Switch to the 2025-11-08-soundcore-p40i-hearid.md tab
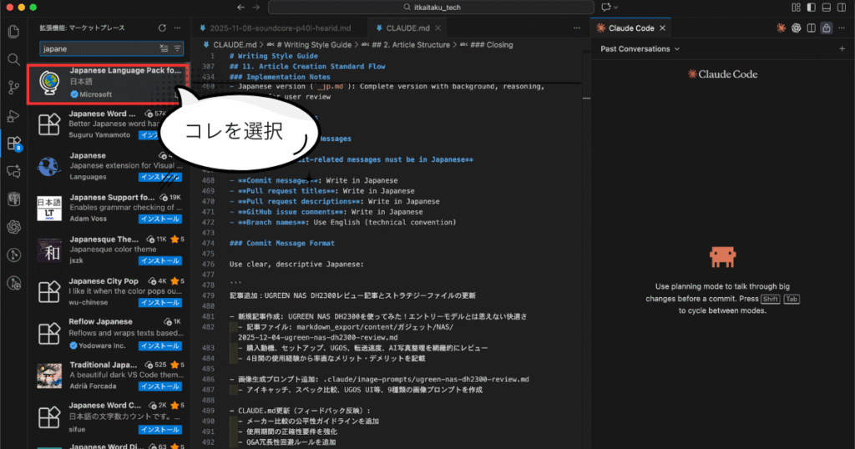Image resolution: width=855 pixels, height=449 pixels. click(x=280, y=28)
